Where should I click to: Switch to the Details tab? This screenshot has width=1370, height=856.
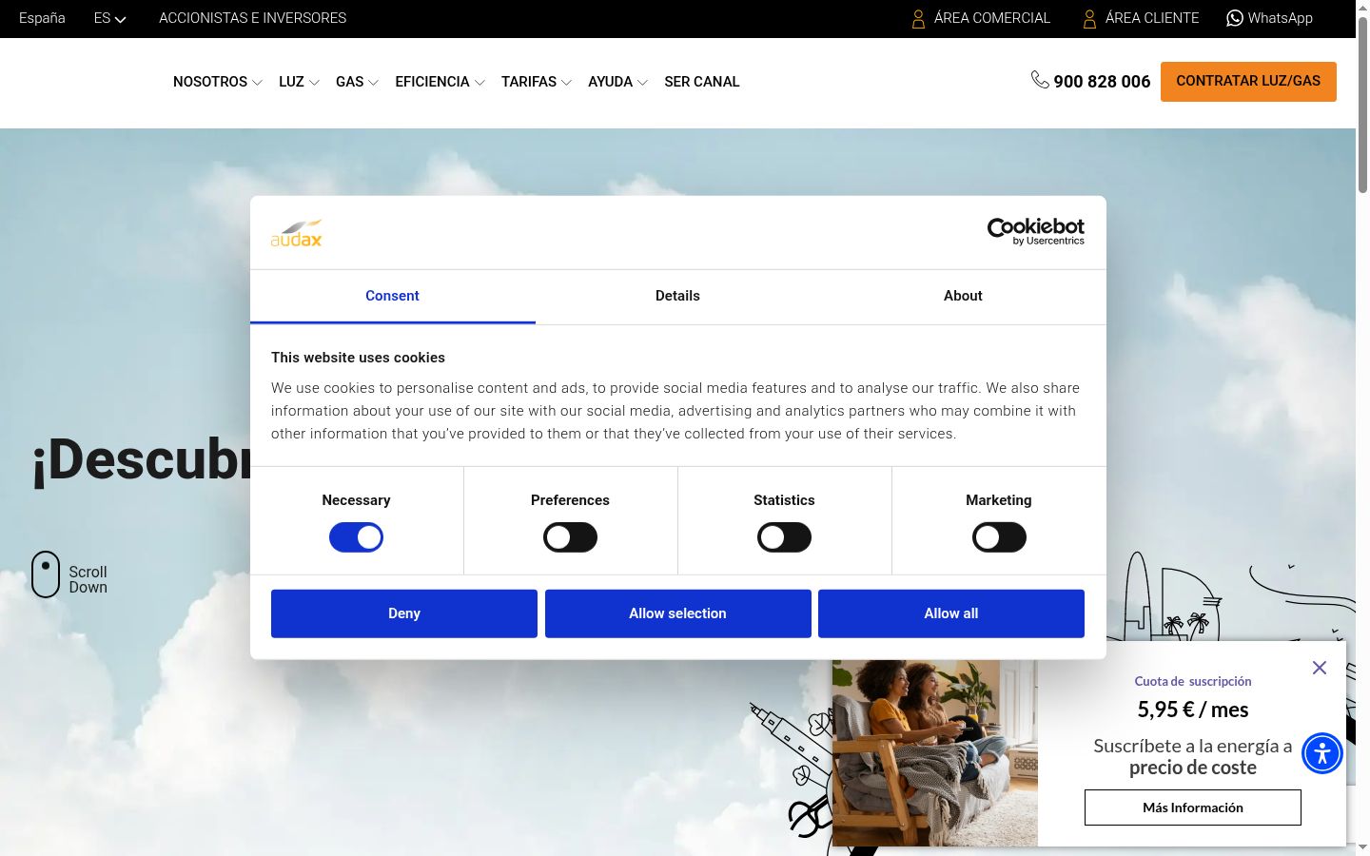pyautogui.click(x=677, y=296)
